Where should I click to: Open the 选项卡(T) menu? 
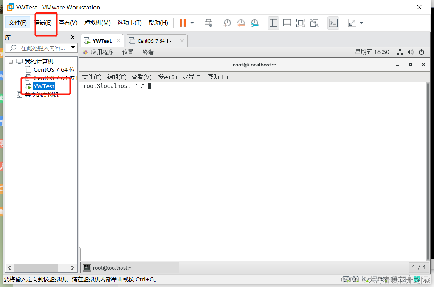(129, 23)
